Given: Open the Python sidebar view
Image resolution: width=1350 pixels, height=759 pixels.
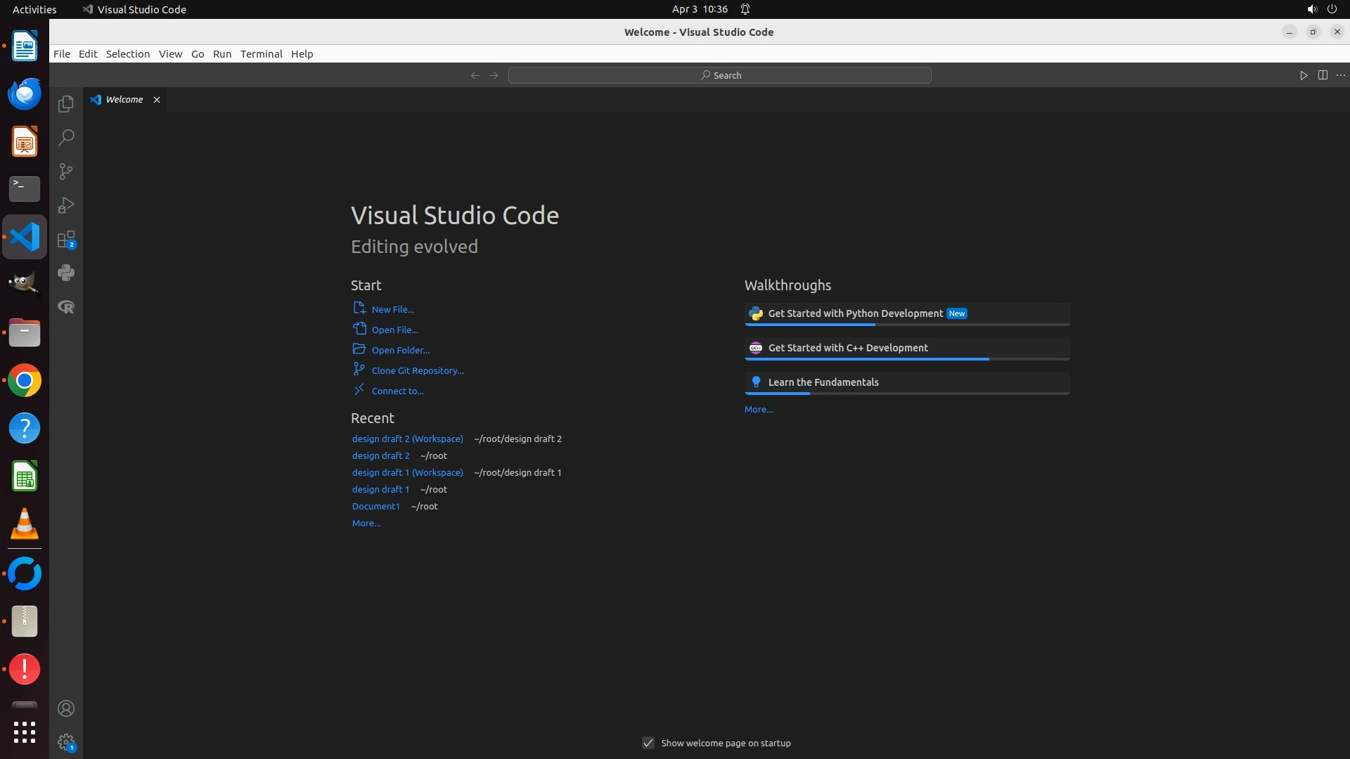Looking at the screenshot, I should click(66, 273).
